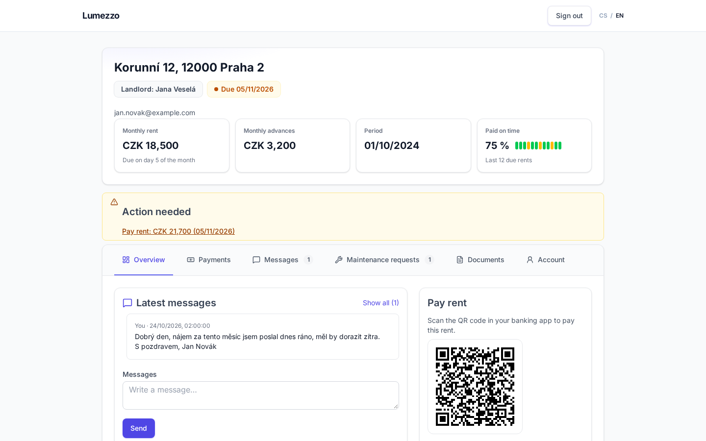Click the Sign out button
The height and width of the screenshot is (441, 706).
[569, 16]
